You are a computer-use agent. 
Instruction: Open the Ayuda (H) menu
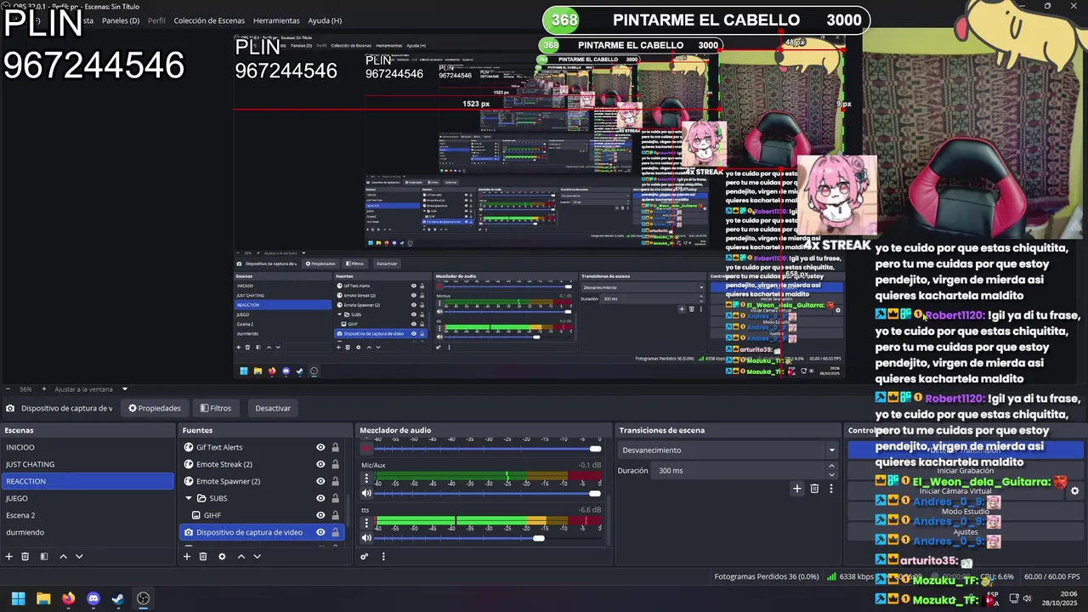(x=325, y=20)
